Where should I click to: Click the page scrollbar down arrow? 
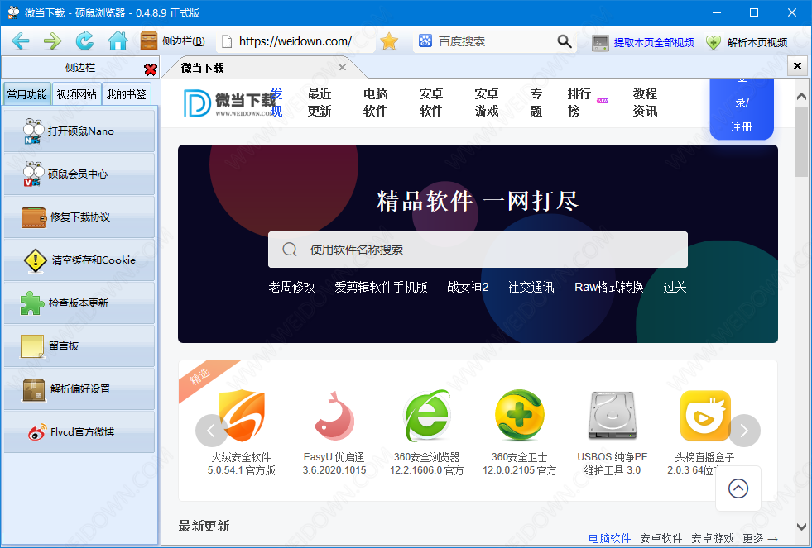pos(801,527)
